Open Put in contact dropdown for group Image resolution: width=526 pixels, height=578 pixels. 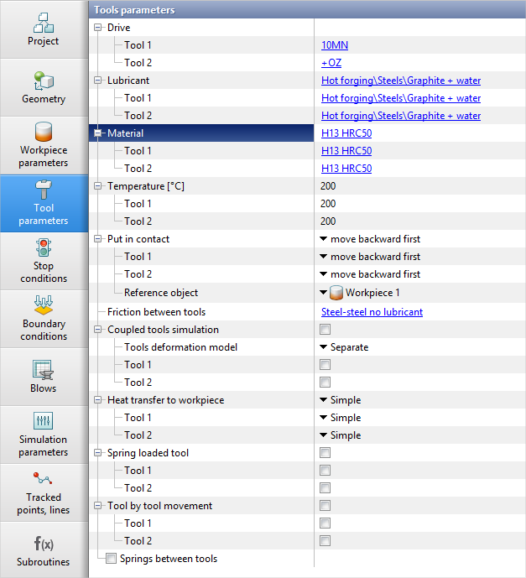tap(323, 239)
